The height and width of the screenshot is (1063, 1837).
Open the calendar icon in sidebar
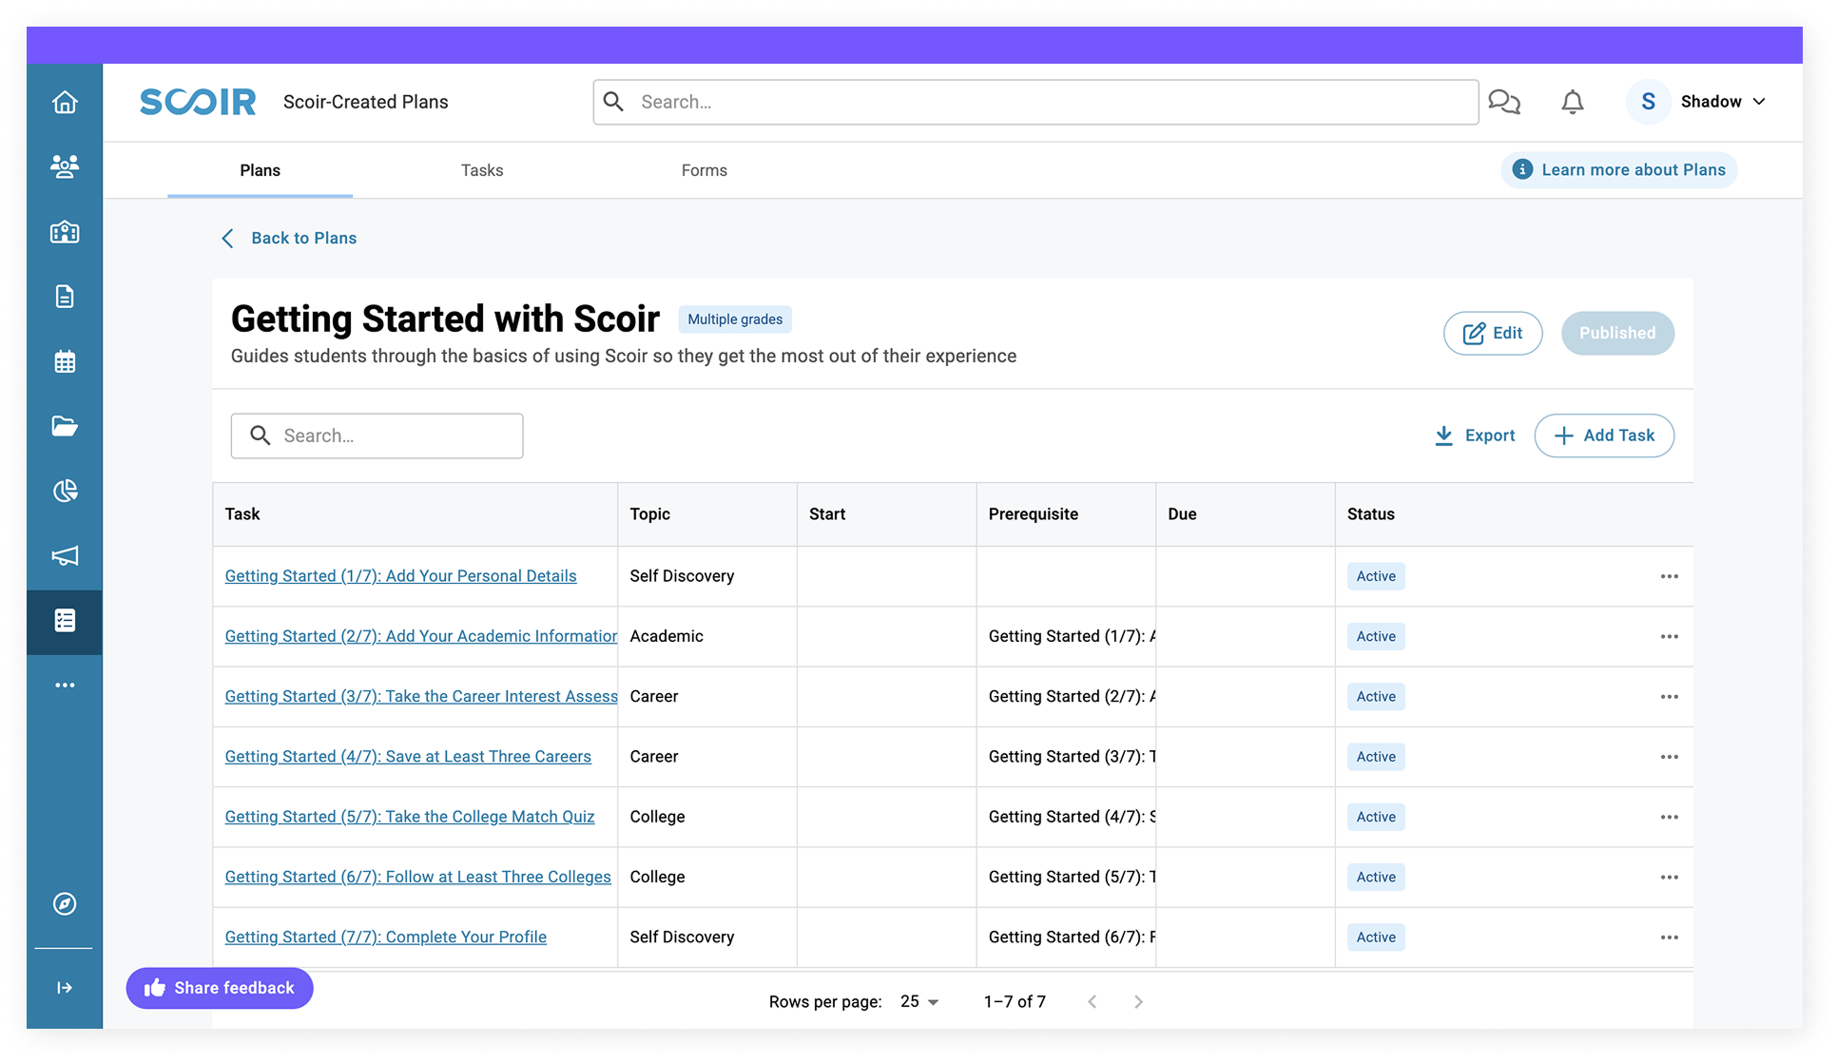pos(65,361)
